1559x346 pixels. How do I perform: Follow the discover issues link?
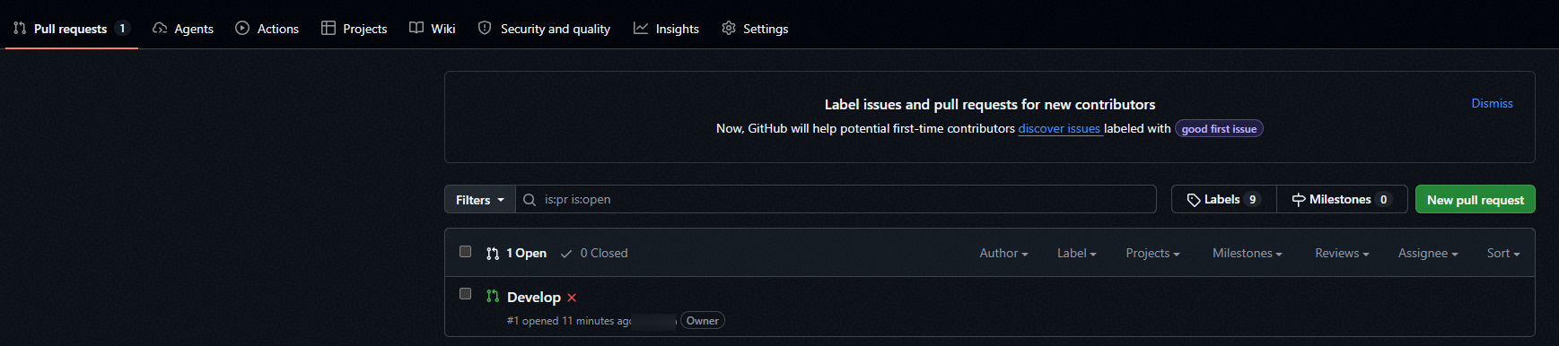pos(1059,128)
